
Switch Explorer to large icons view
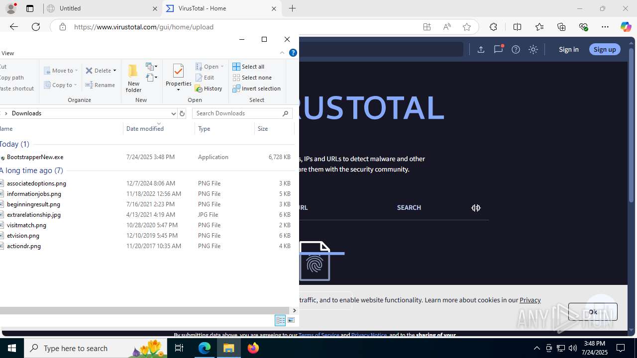pos(291,320)
